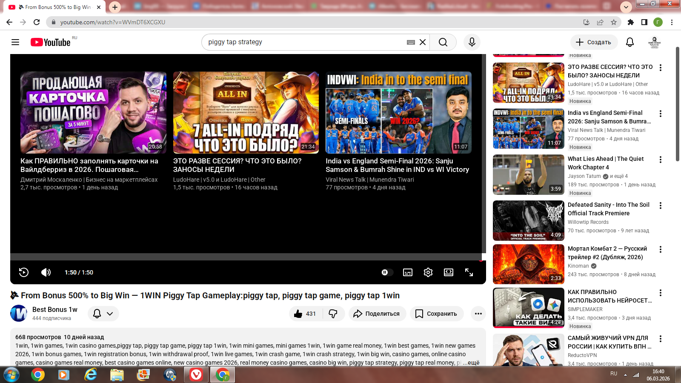Open the YouTube notifications bell
The height and width of the screenshot is (383, 681).
point(630,42)
